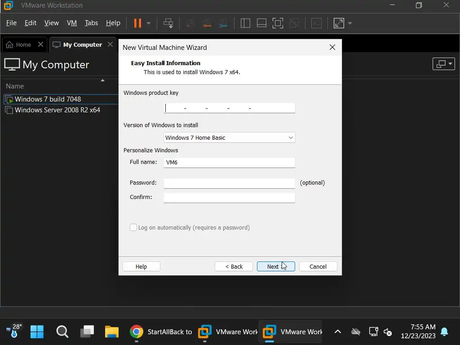
Task: Open the power options arrow beside Pause
Action: pos(149,23)
